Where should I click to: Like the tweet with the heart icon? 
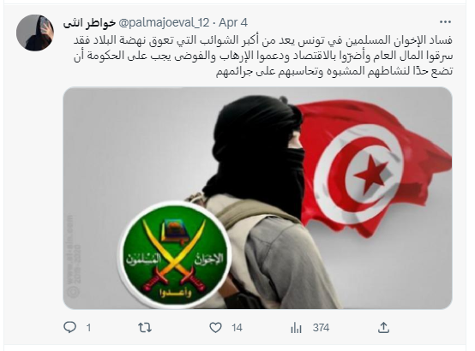click(215, 328)
